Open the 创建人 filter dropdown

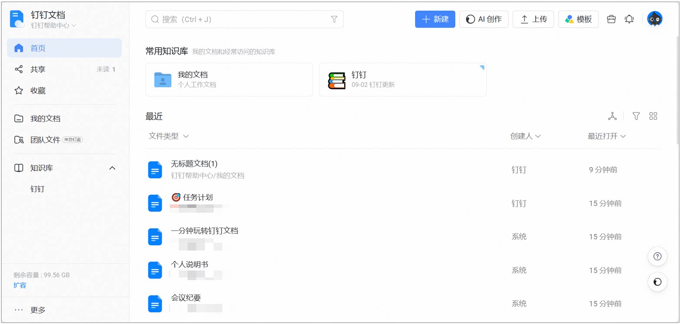(x=525, y=136)
